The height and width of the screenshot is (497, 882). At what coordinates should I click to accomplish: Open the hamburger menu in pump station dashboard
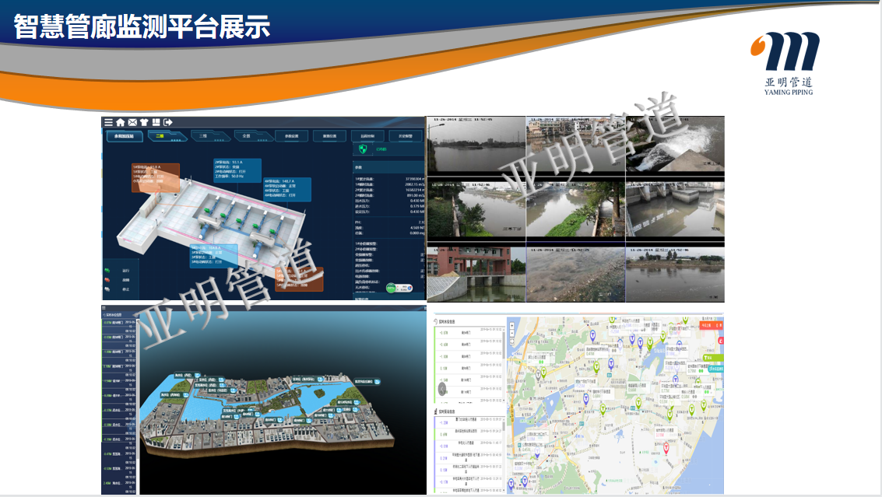(x=108, y=122)
